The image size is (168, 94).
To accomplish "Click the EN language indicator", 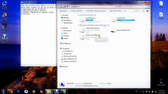I will [x=136, y=91].
